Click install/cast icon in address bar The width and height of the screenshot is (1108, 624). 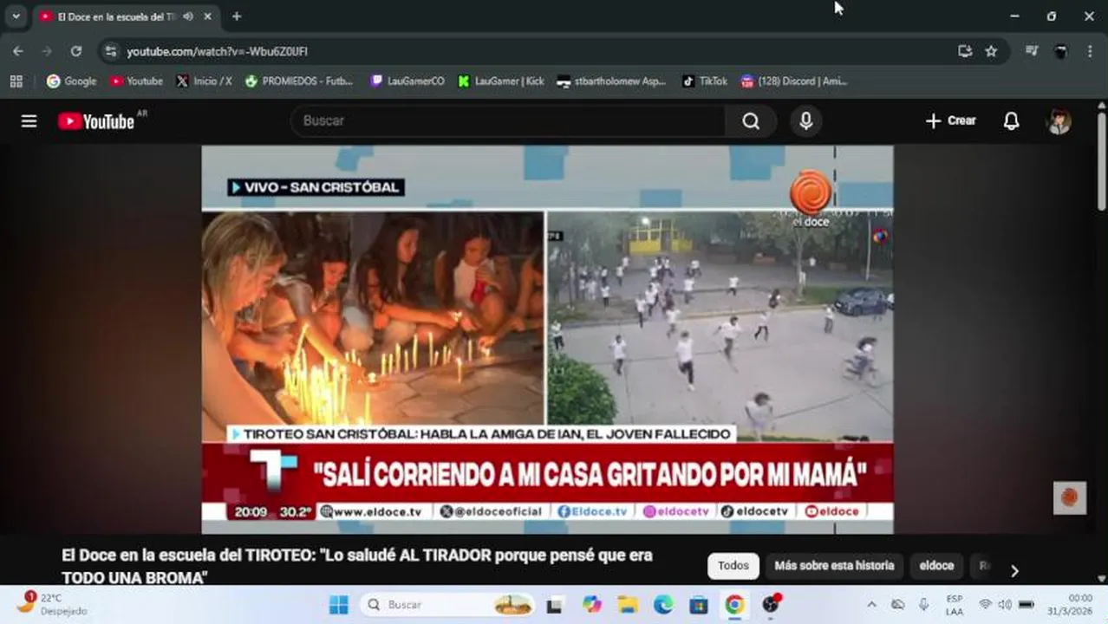click(x=965, y=51)
